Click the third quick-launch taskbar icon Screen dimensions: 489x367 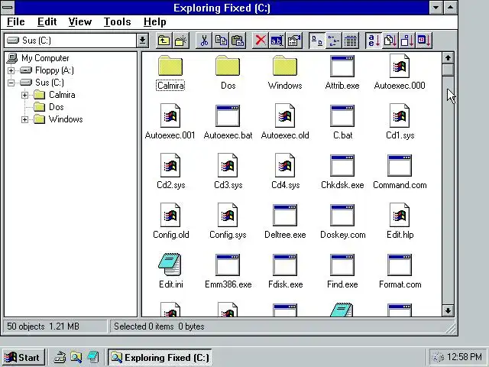[x=93, y=357]
